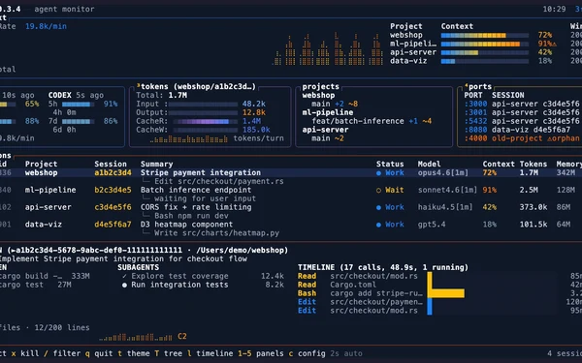Click the 2s auto refresh indicator
Viewport: 582px width, 363px height.
(346, 353)
